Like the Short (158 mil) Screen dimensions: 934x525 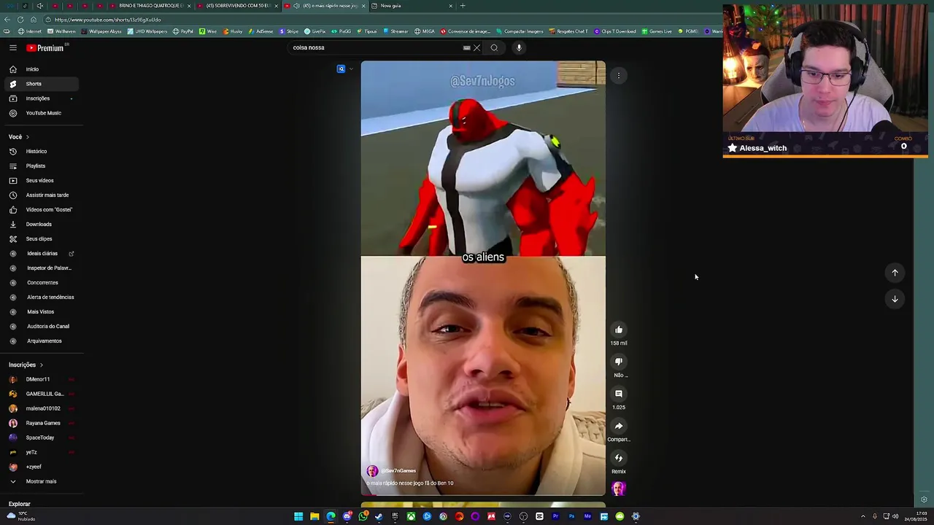coord(619,330)
